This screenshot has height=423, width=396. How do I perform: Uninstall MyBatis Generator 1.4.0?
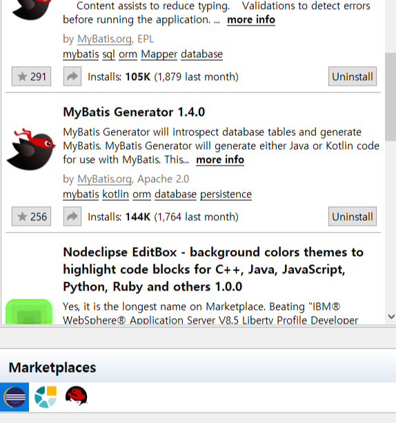[x=353, y=217]
